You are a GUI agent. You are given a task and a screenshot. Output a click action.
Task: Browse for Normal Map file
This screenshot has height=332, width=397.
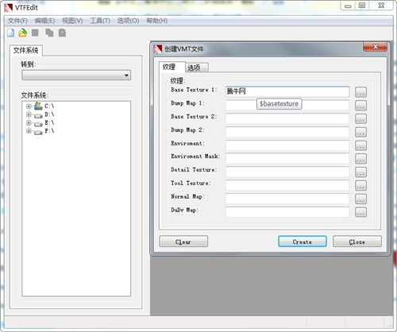click(360, 199)
